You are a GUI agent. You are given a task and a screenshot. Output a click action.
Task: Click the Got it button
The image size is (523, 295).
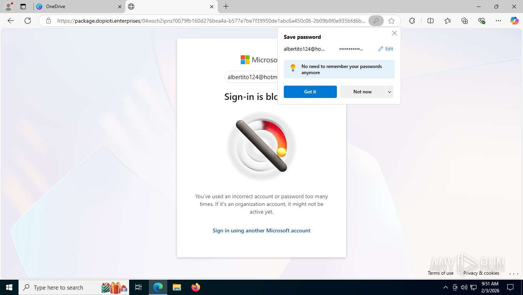pyautogui.click(x=310, y=92)
